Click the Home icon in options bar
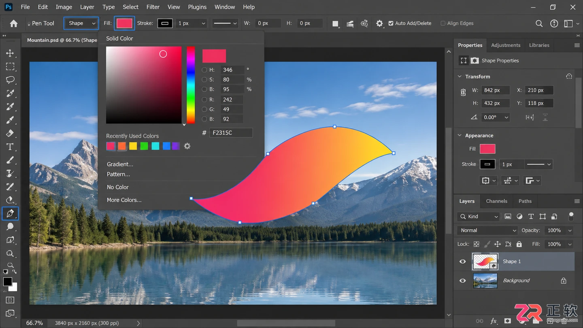The width and height of the screenshot is (583, 328). pos(14,23)
